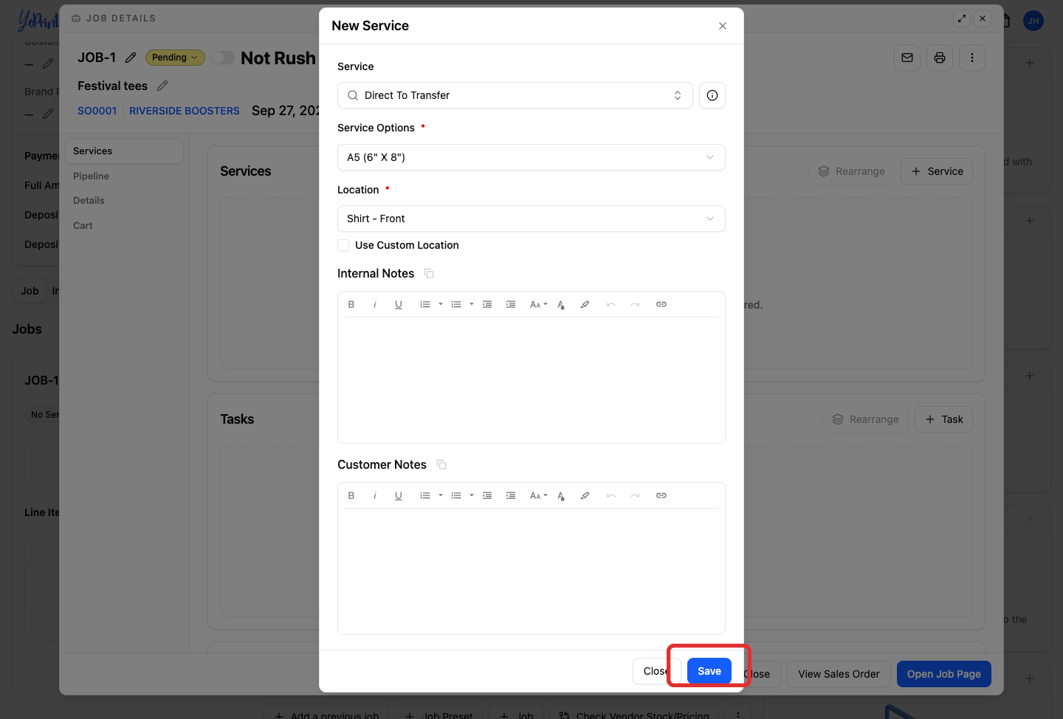Open Service Options dropdown A5 (6" X 8")

[x=531, y=157]
